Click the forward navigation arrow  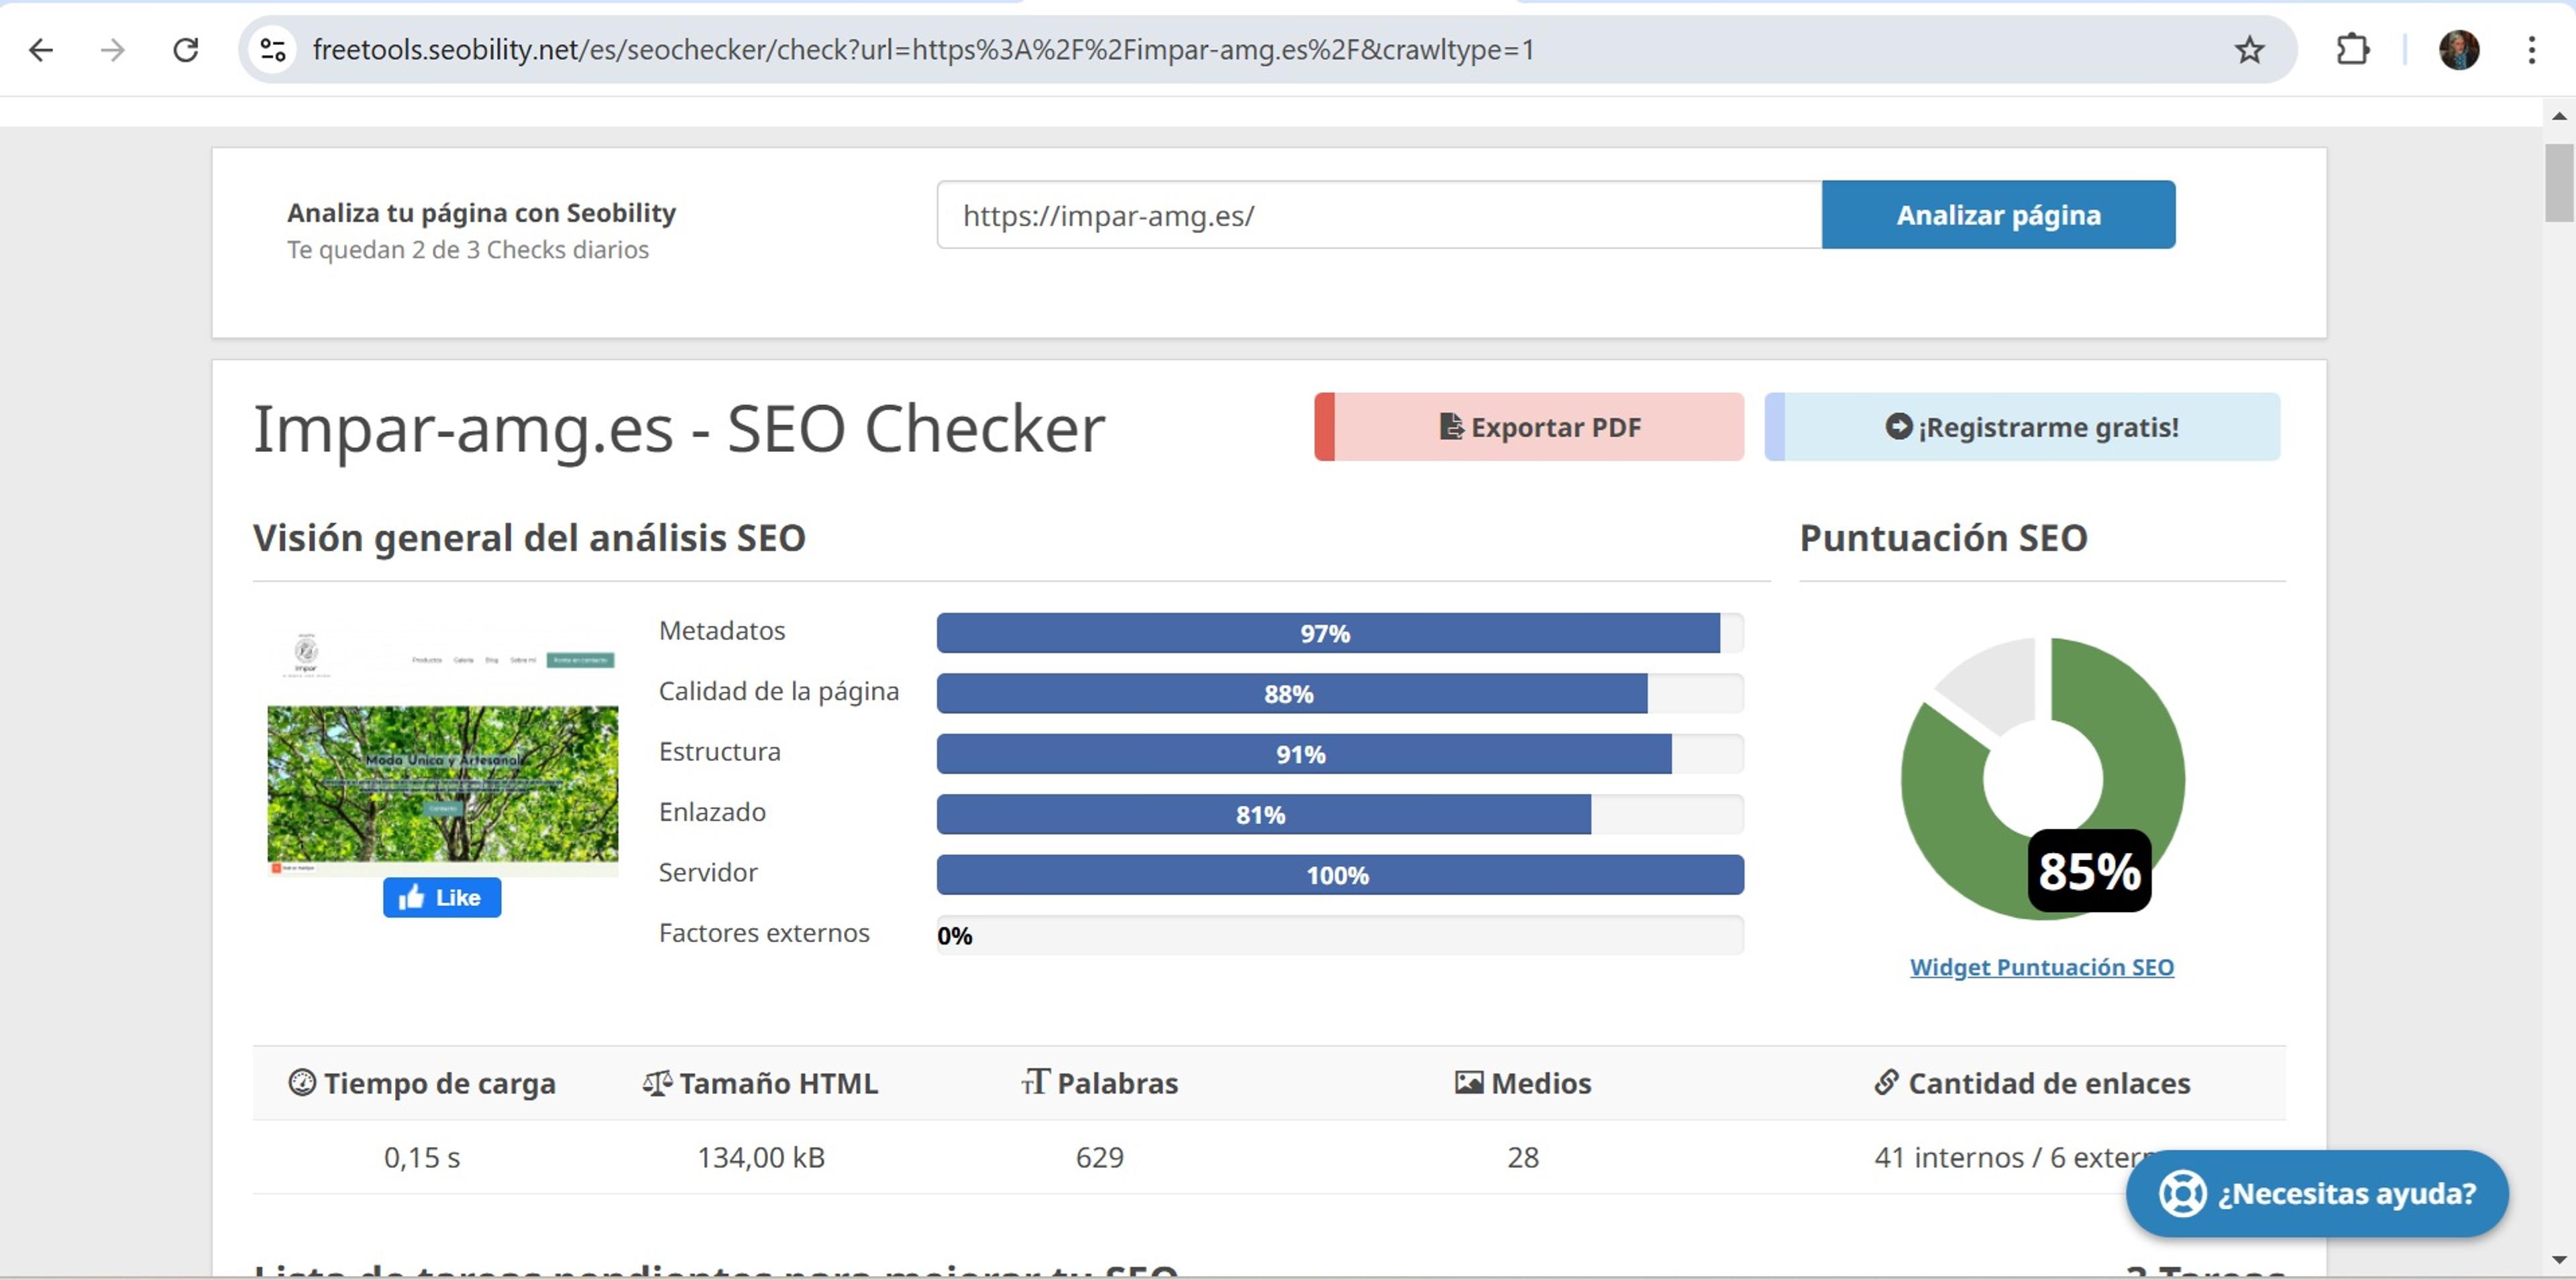pos(113,50)
